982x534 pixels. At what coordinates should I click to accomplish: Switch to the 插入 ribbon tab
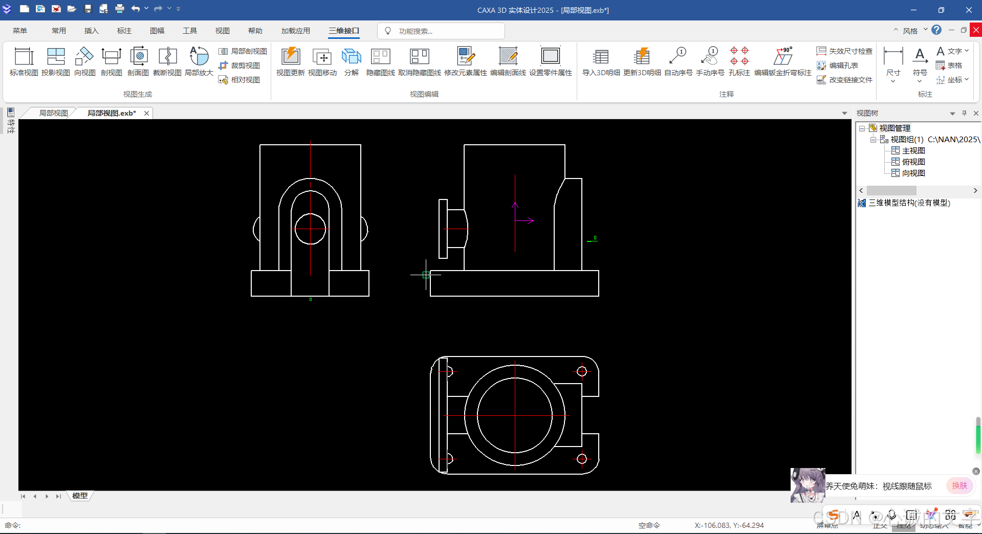[x=92, y=31]
